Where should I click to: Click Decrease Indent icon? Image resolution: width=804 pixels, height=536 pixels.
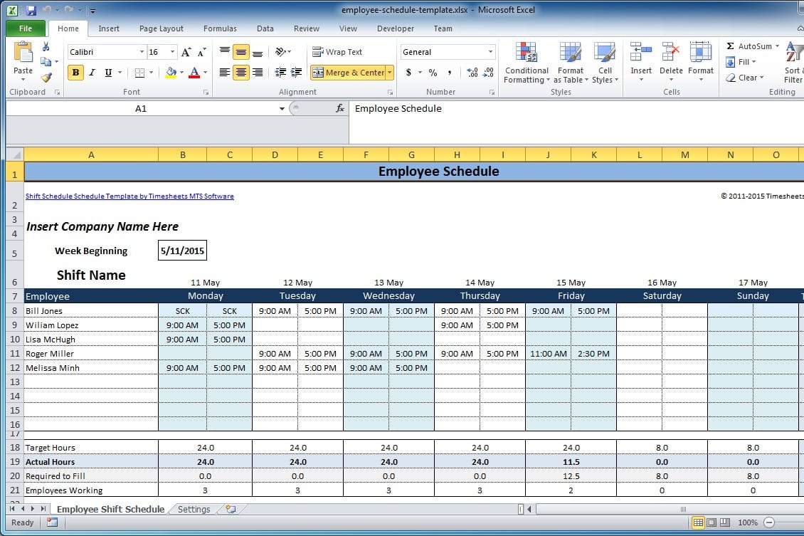[x=280, y=73]
